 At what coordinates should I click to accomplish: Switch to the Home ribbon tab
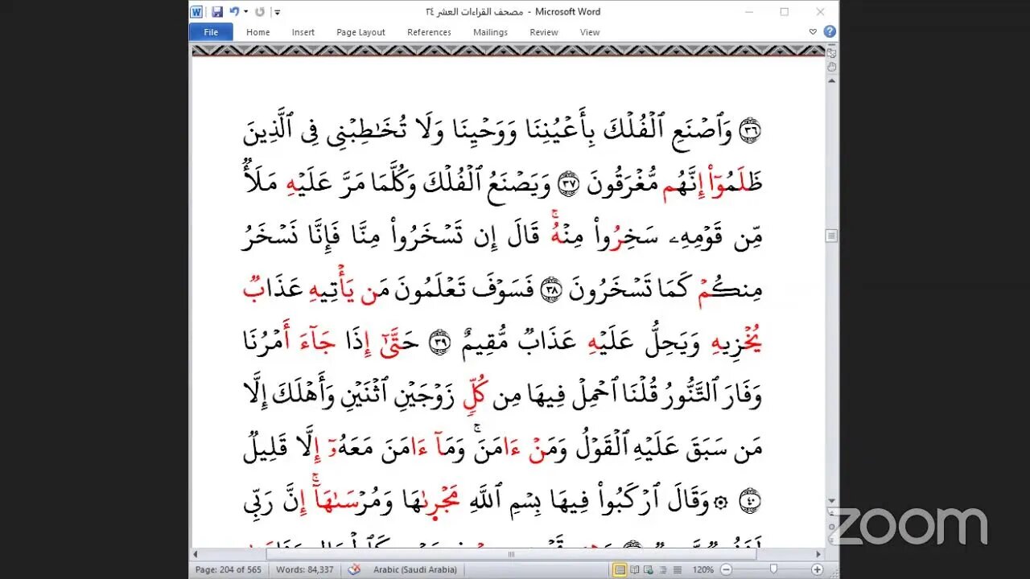point(258,32)
